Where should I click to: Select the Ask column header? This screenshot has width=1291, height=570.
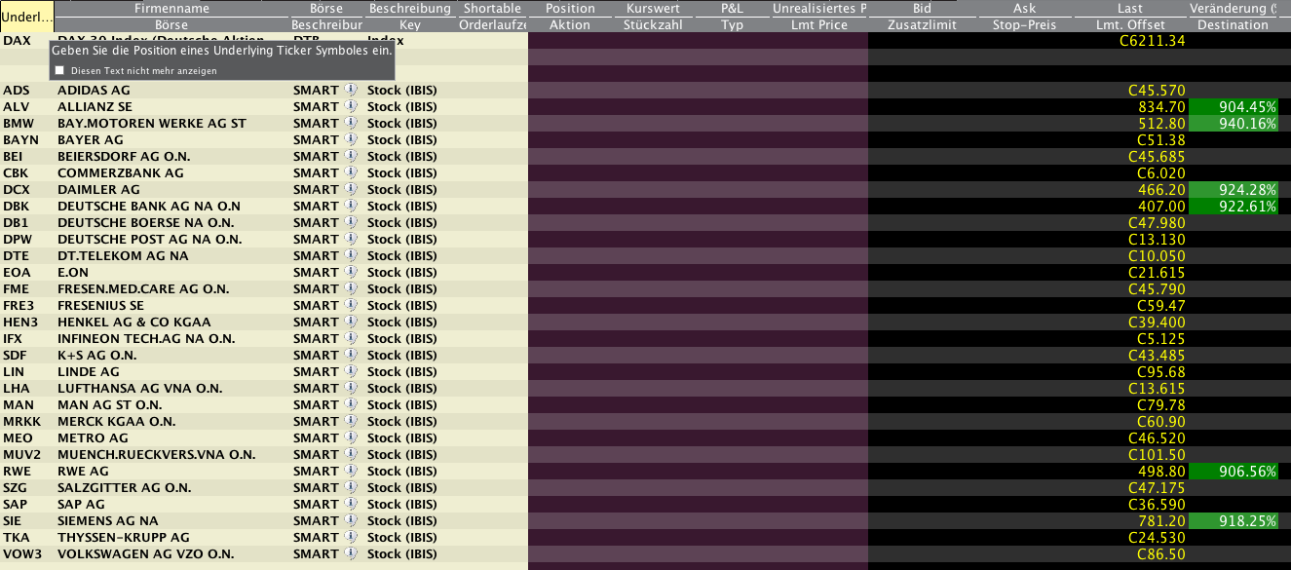(x=1024, y=8)
